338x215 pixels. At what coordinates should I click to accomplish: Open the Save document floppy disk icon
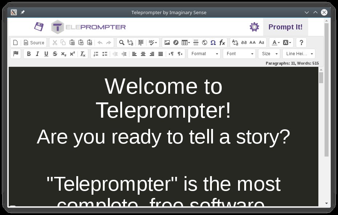39,27
